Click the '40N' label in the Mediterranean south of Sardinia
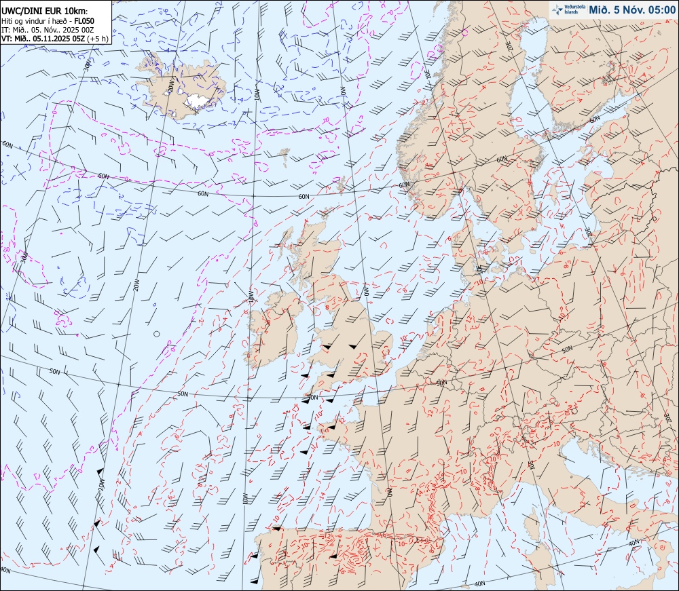Screen dimensions: 679x591 (480, 584)
